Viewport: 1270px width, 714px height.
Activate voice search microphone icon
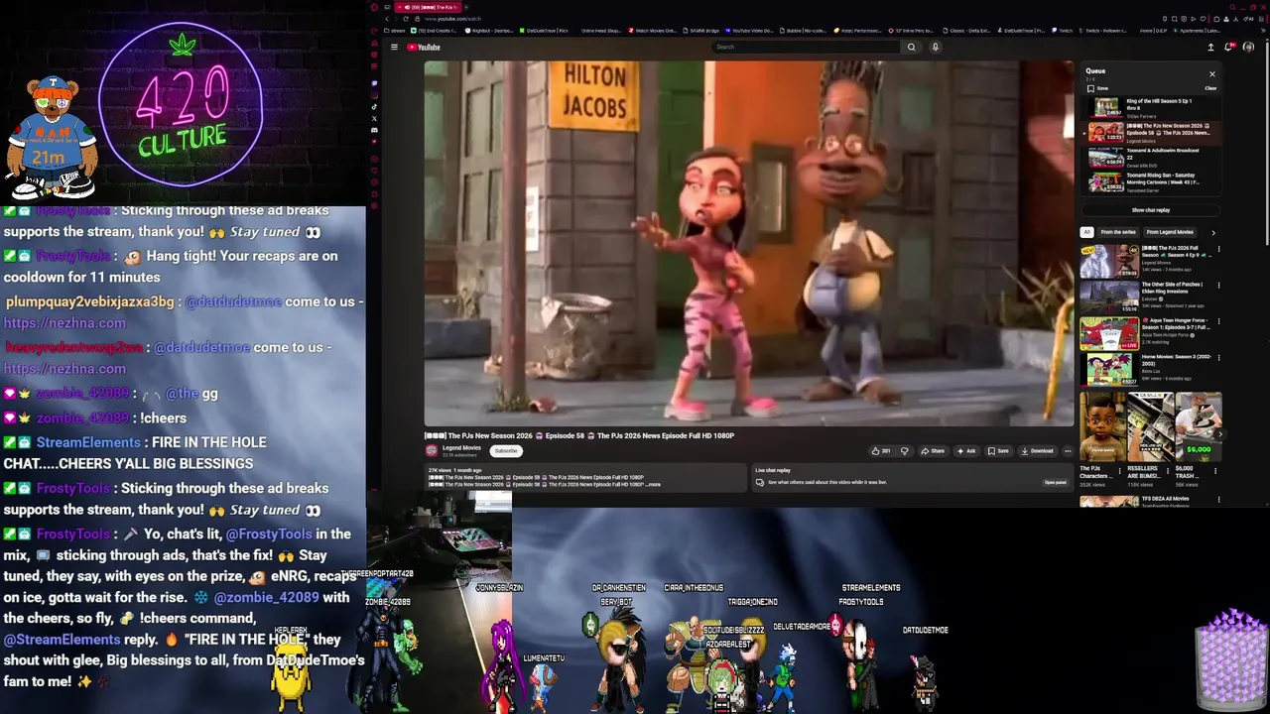[x=935, y=47]
